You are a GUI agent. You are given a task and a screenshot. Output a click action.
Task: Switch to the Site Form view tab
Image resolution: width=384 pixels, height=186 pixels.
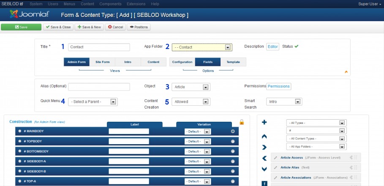(x=102, y=62)
